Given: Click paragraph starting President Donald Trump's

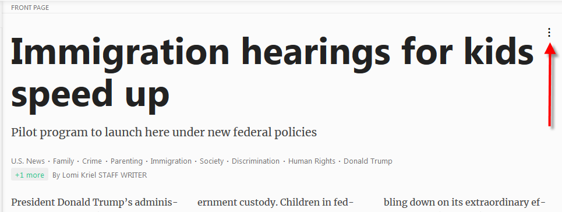Looking at the screenshot, I should [x=94, y=203].
